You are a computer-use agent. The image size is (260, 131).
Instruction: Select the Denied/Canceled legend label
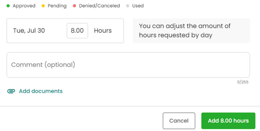[99, 6]
